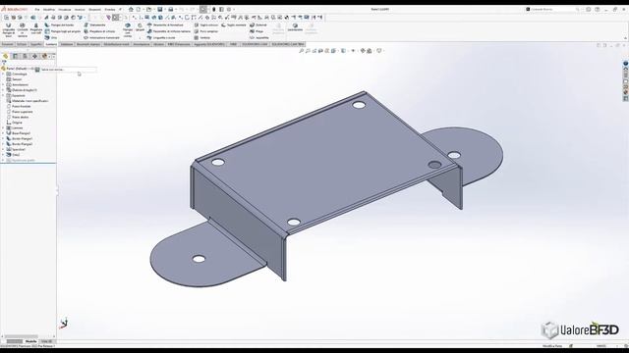Select the Taglio estruso tool
The image size is (629, 353).
(206, 25)
